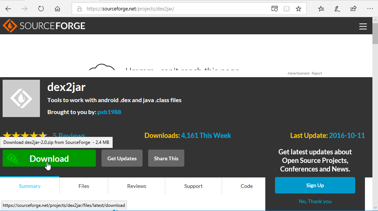
Task: Click the dex2jar project icon
Action: click(x=21, y=98)
